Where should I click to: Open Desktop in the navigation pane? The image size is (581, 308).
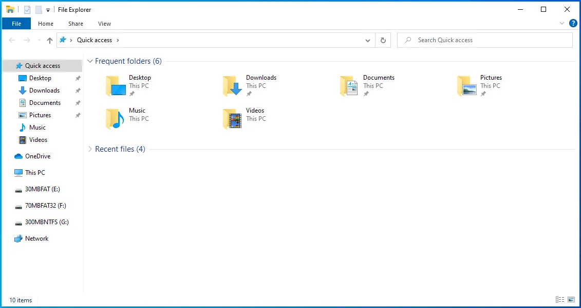[x=40, y=78]
